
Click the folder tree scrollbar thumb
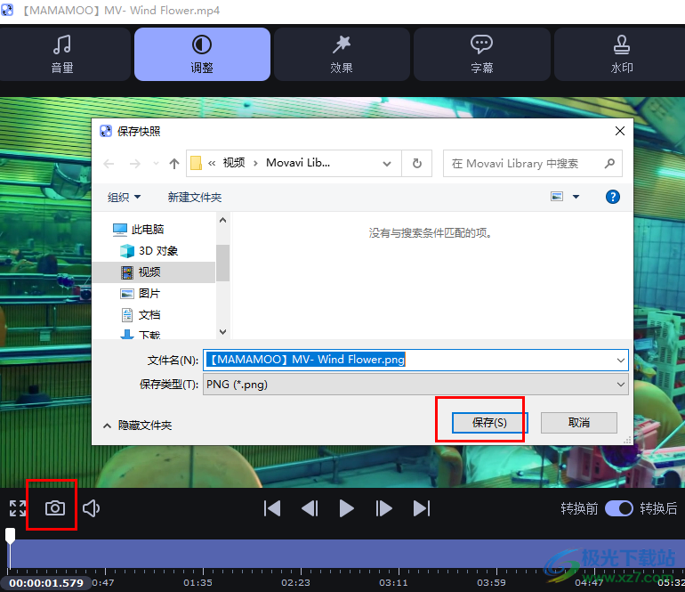(x=222, y=263)
